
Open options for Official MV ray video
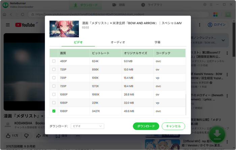(227, 142)
